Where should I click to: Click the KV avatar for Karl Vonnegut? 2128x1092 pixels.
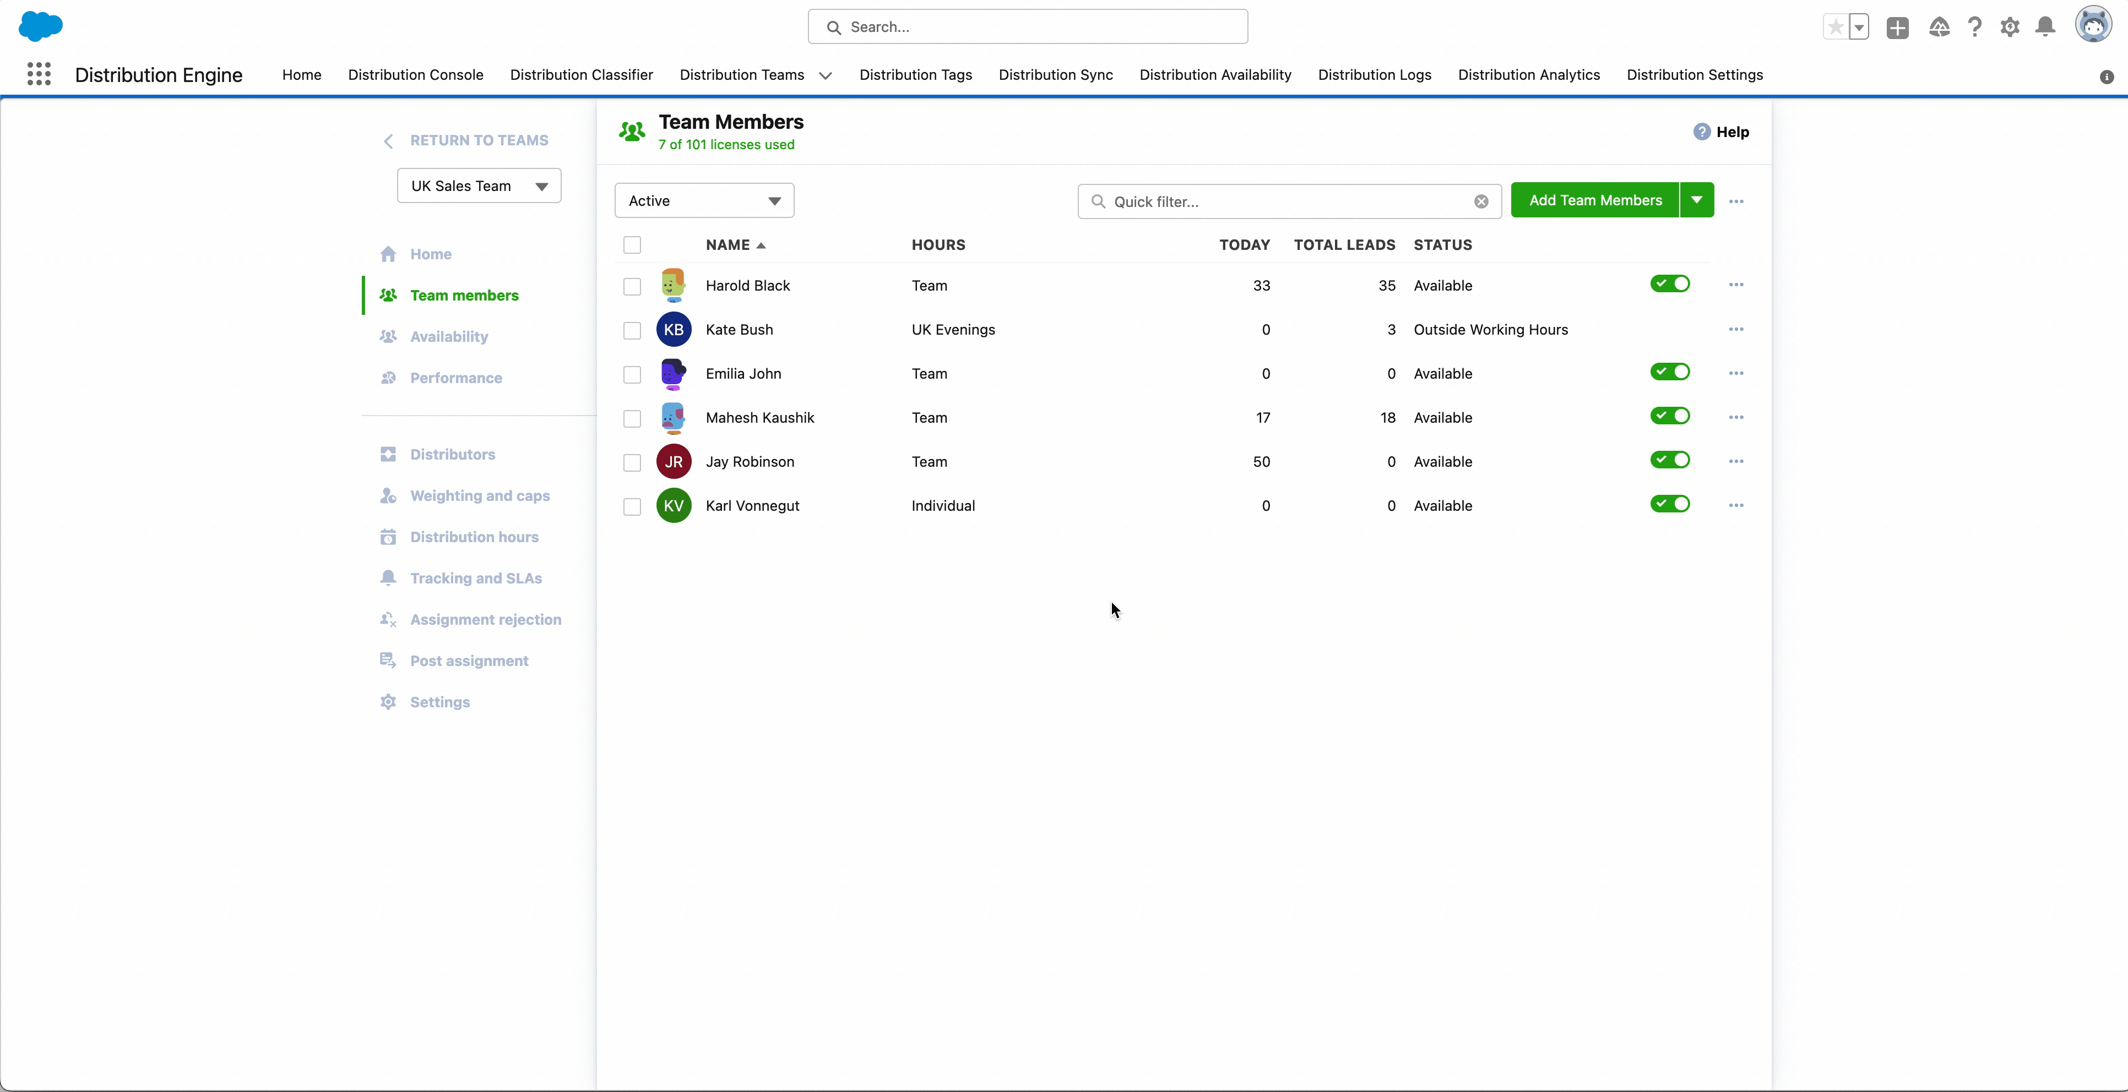(x=673, y=505)
